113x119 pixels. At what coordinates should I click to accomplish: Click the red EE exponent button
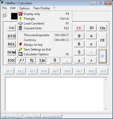79,28
